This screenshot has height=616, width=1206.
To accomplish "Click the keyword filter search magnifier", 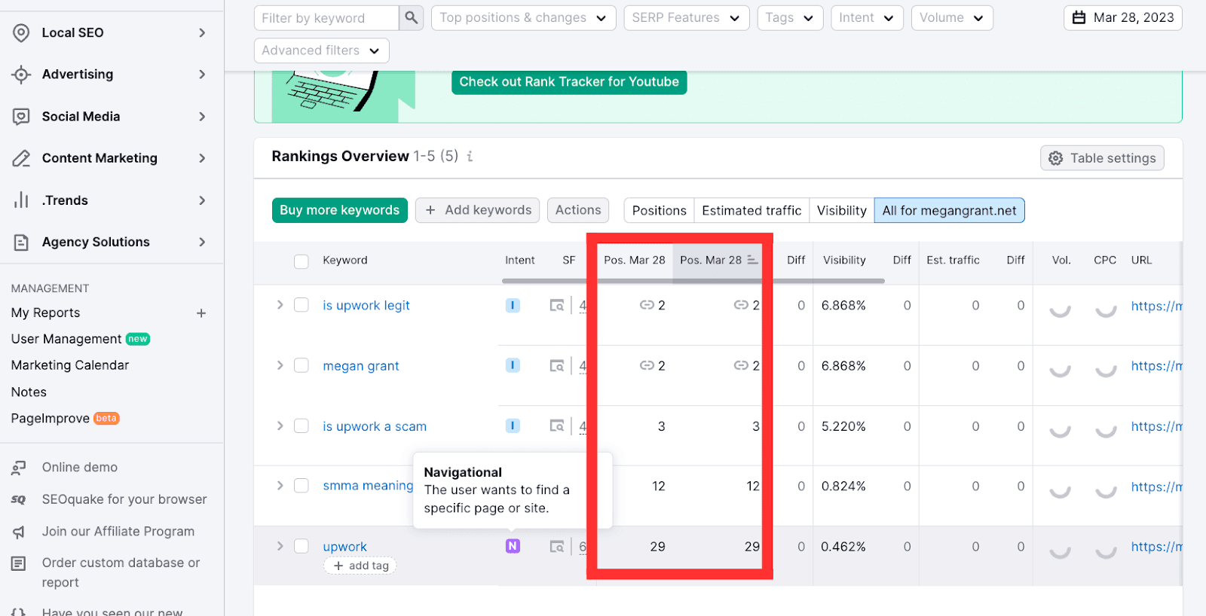I will point(411,17).
